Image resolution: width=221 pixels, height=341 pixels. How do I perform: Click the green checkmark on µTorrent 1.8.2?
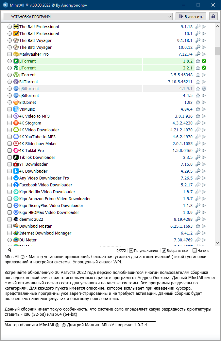coord(204,61)
